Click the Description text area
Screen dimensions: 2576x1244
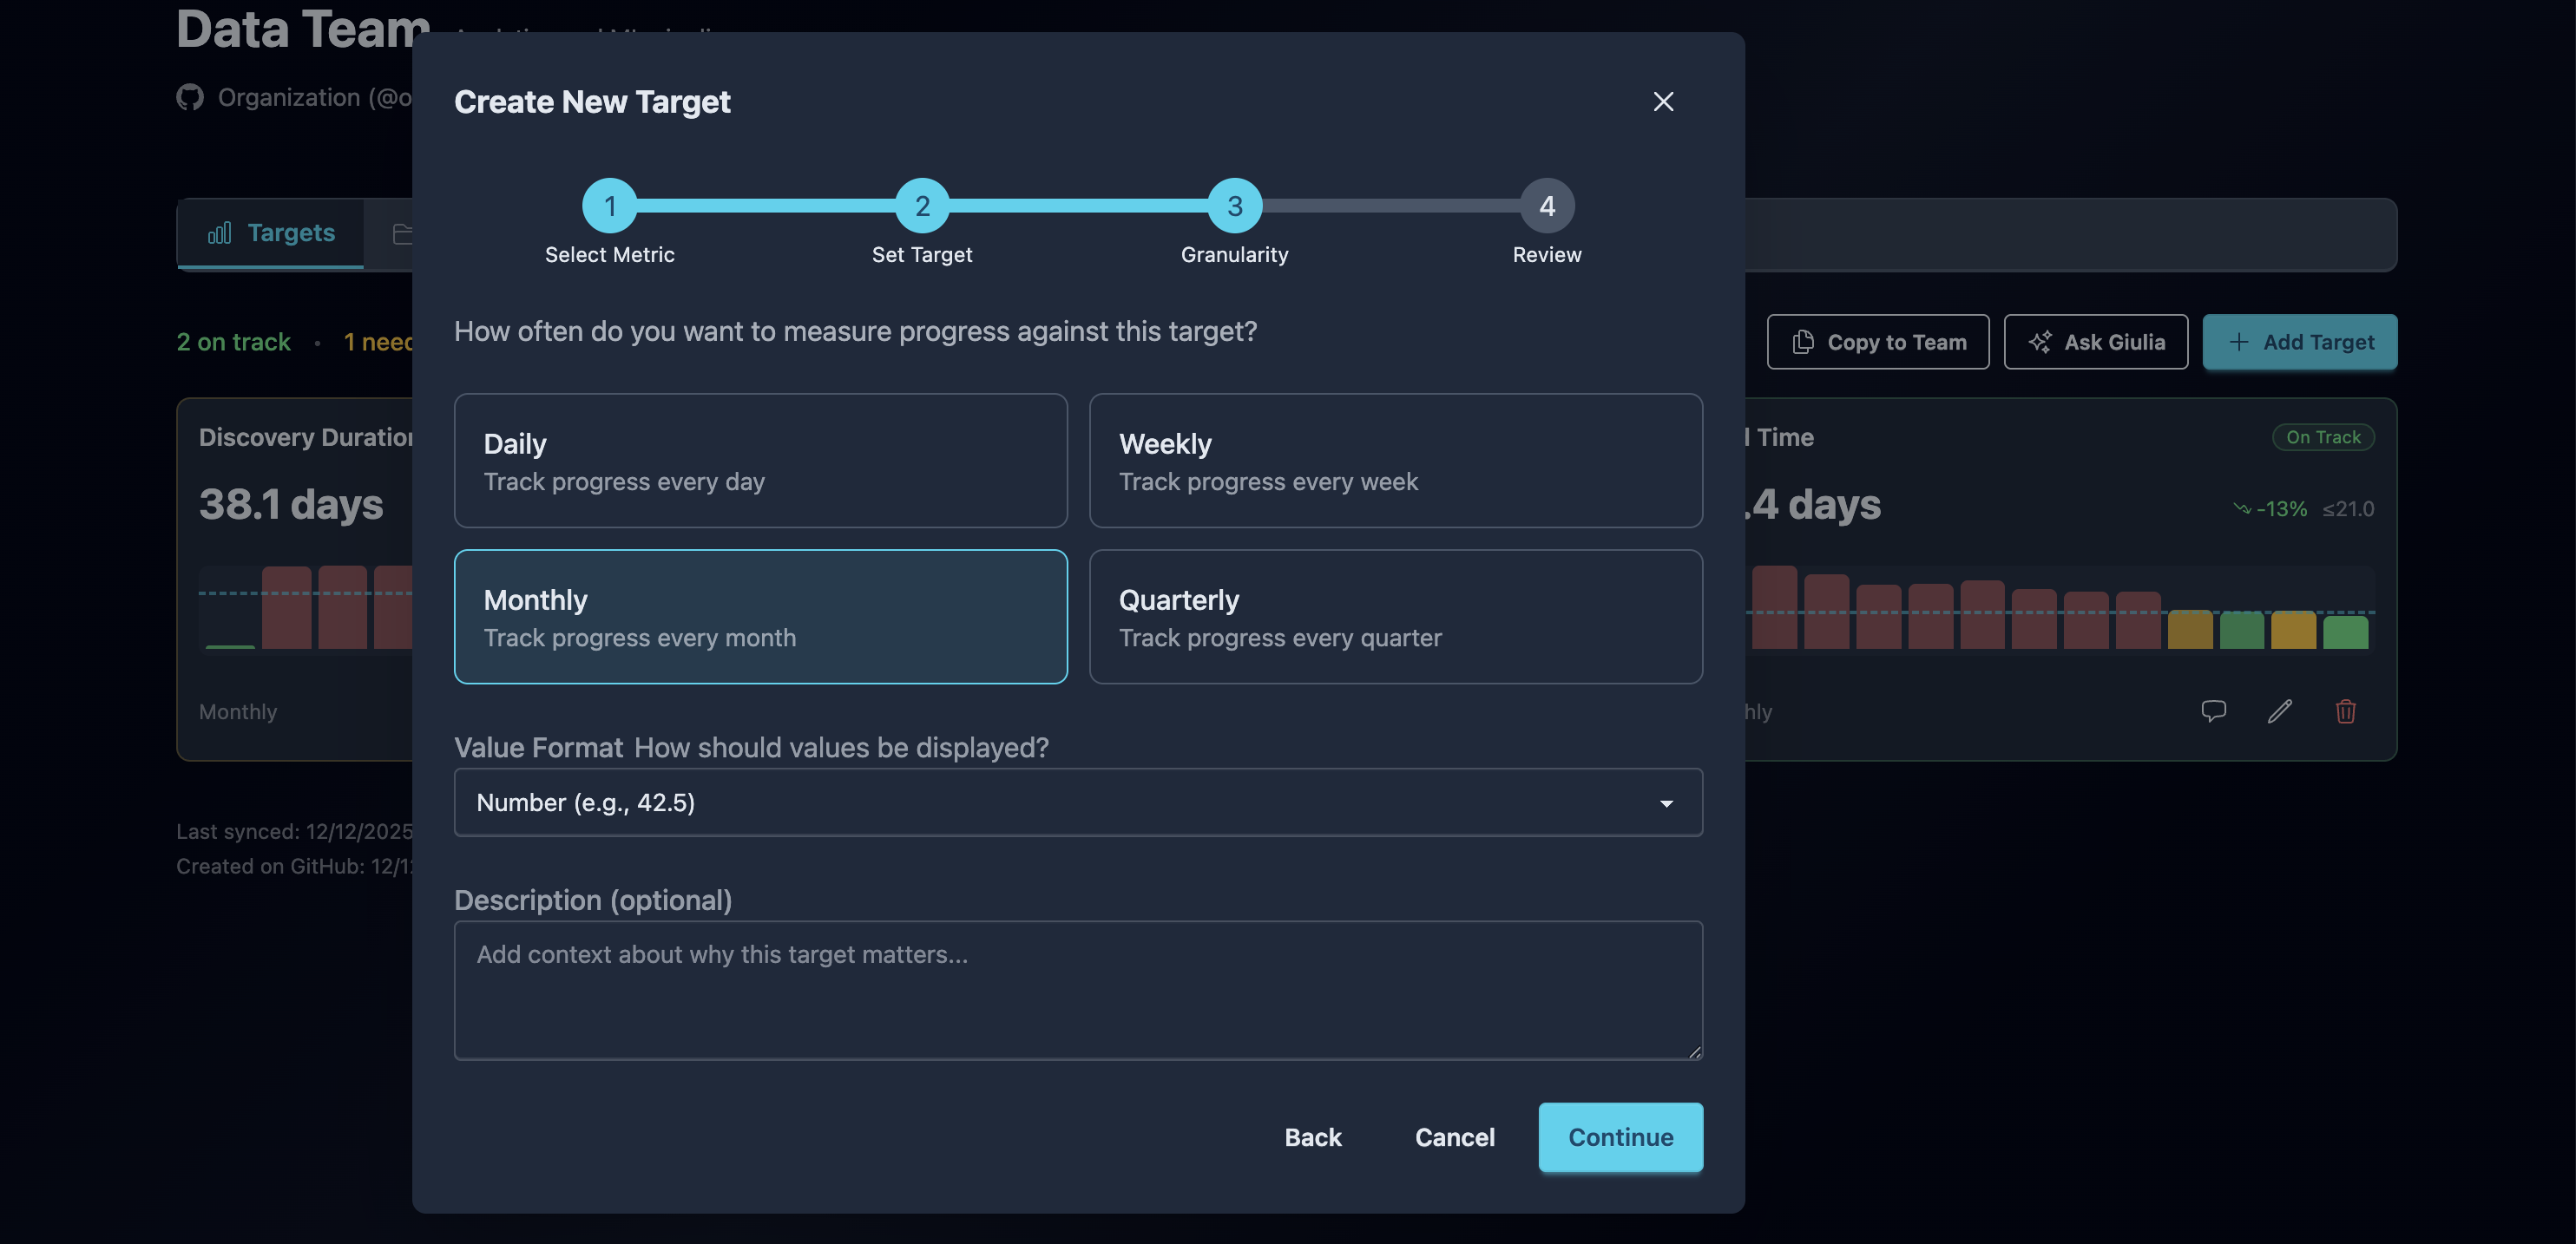(1077, 989)
